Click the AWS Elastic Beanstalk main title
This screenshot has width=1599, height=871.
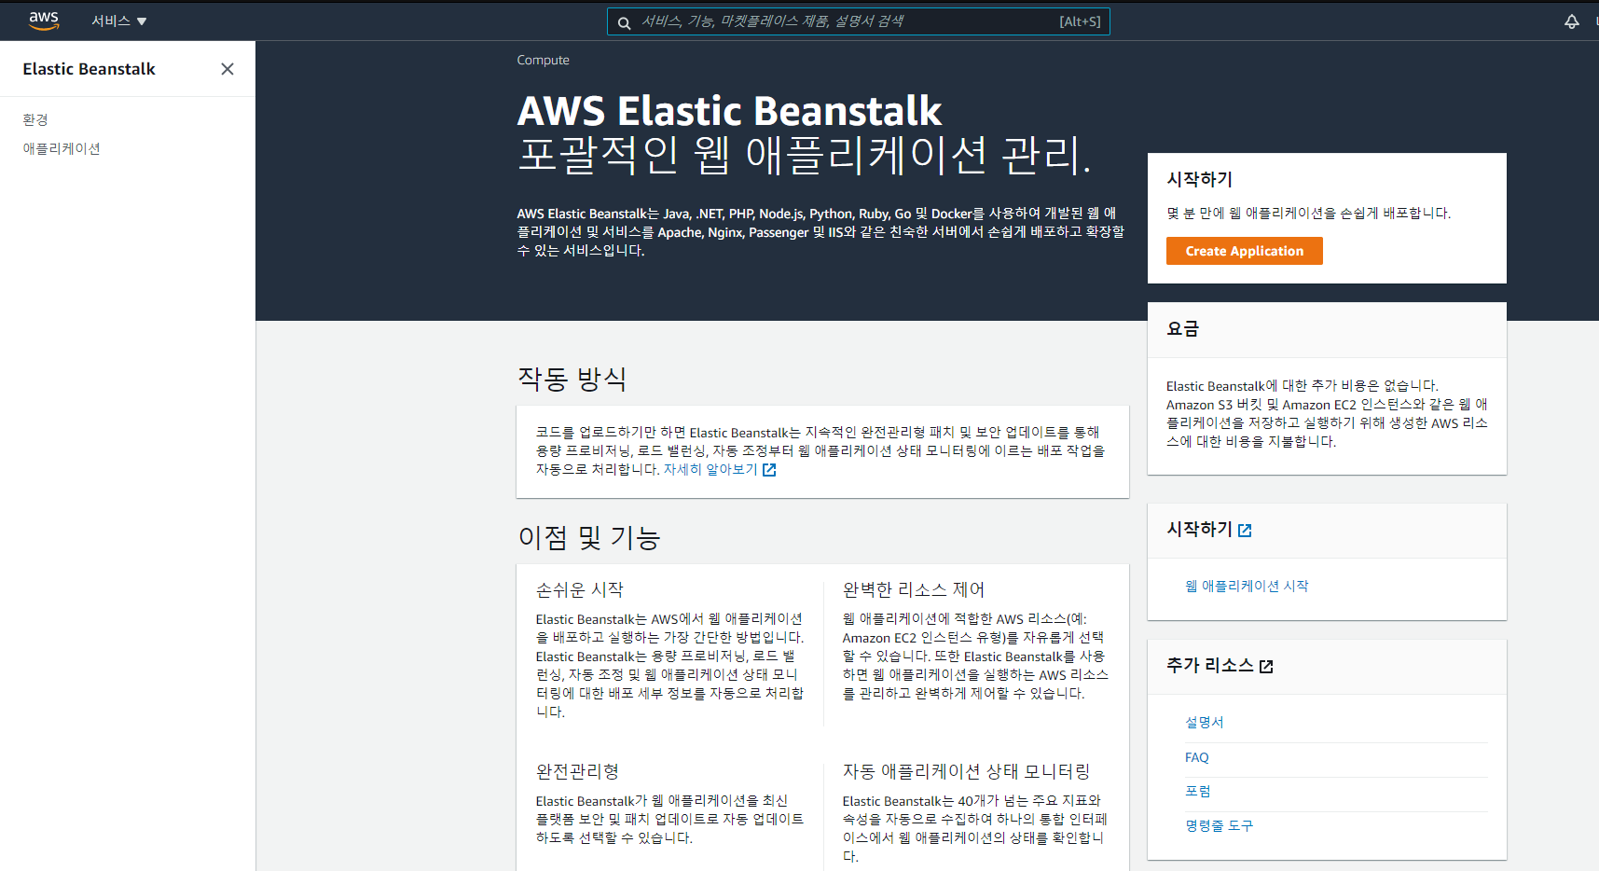point(729,110)
